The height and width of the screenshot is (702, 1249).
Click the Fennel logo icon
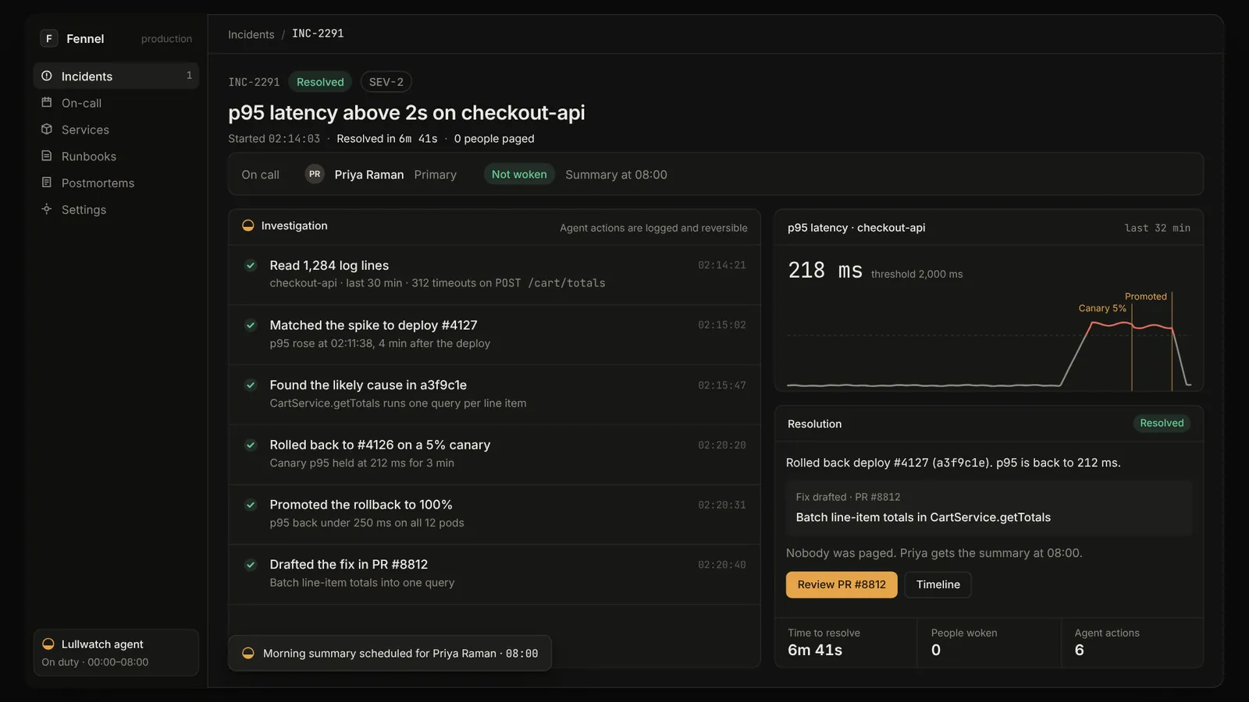tap(49, 38)
